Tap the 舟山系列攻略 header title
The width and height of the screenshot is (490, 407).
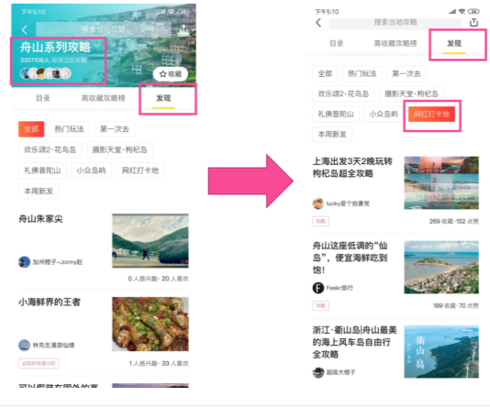point(55,47)
